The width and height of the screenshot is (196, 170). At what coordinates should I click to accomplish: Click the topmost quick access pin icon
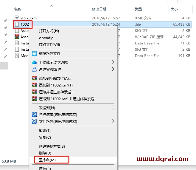(x=5, y=21)
